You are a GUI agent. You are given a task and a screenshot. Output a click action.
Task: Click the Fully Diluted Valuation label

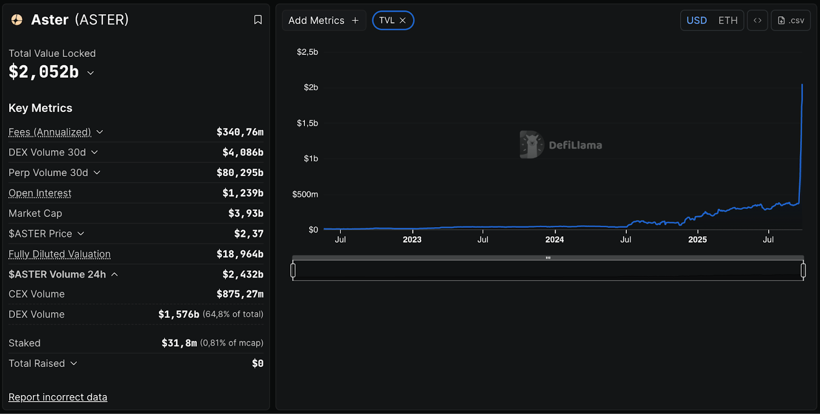(59, 254)
